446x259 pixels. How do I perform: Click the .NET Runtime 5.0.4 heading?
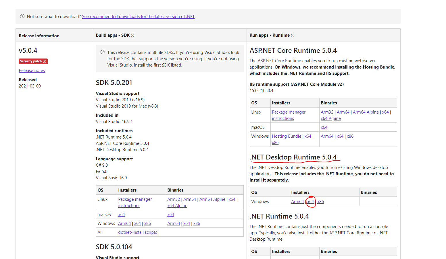point(279,216)
